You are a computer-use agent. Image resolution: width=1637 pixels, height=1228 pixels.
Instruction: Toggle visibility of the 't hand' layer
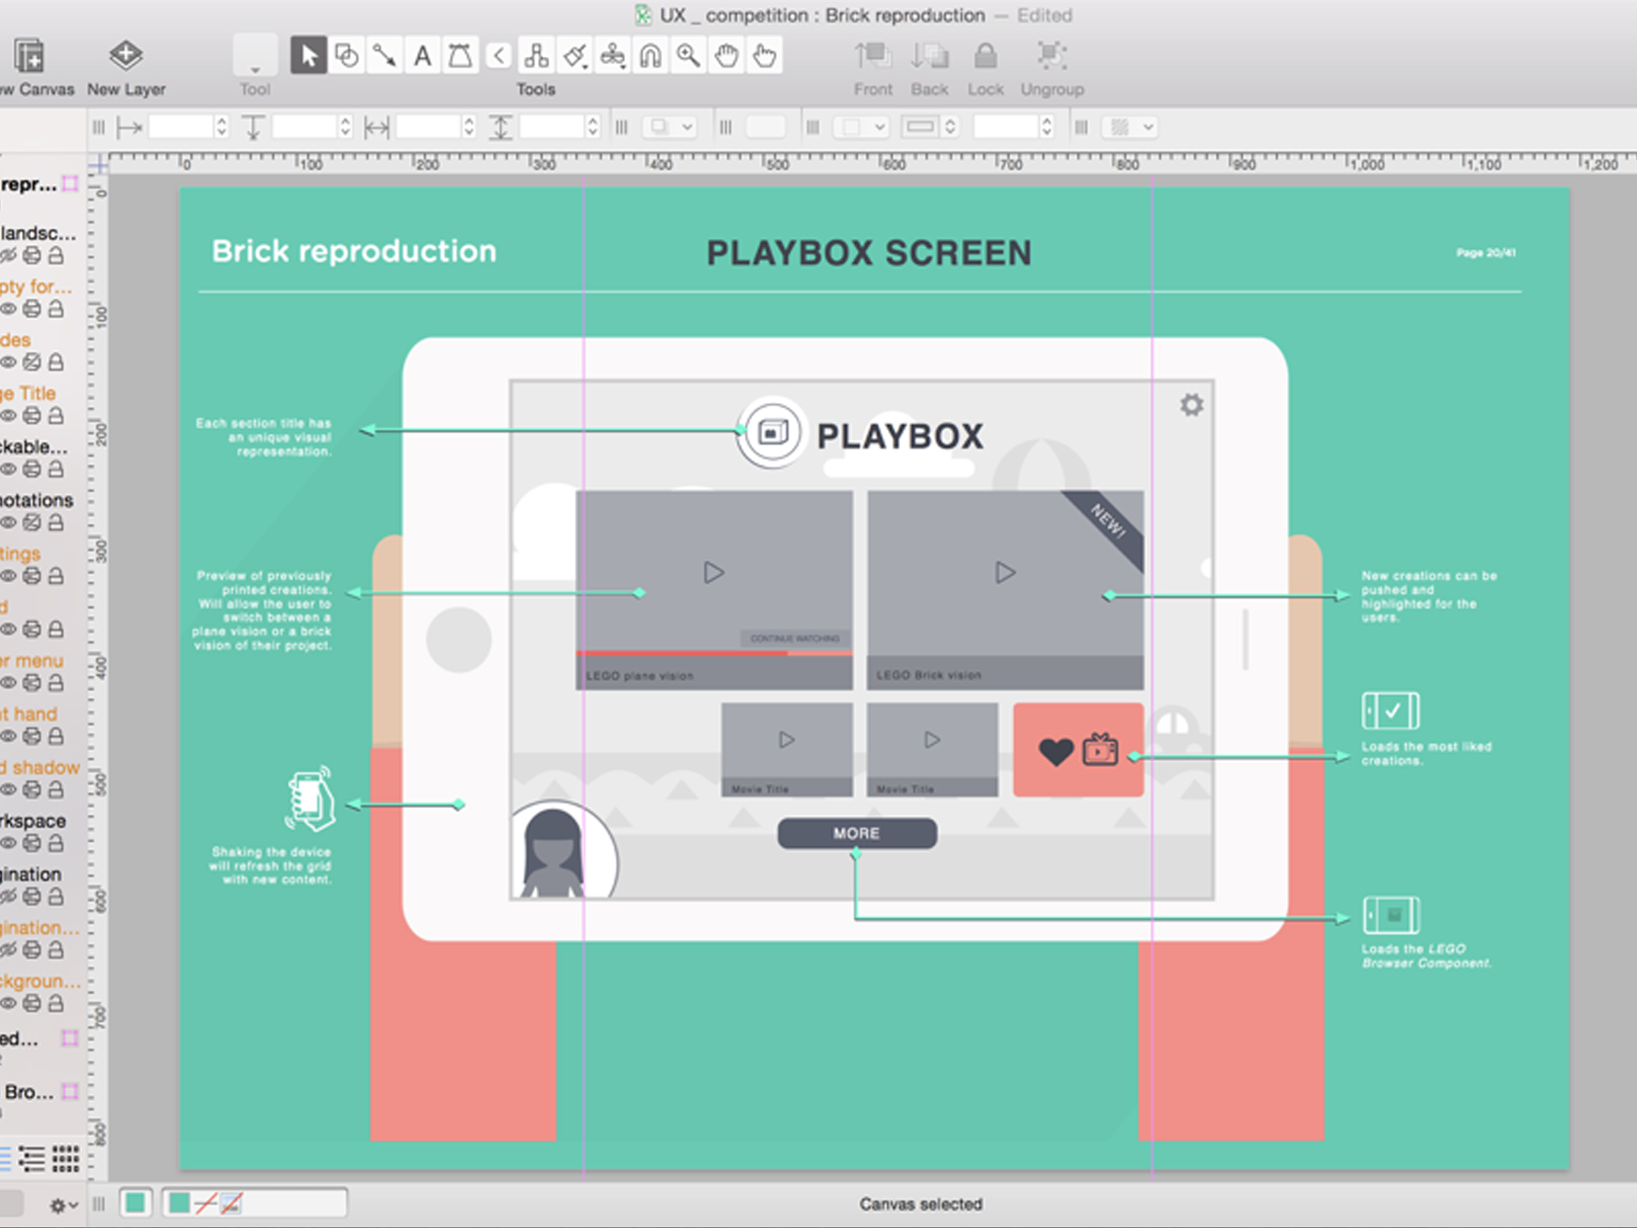pyautogui.click(x=8, y=736)
